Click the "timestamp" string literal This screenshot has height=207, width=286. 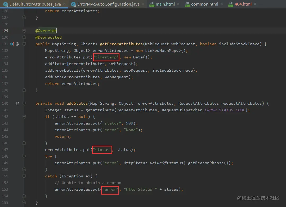pyautogui.click(x=106, y=57)
